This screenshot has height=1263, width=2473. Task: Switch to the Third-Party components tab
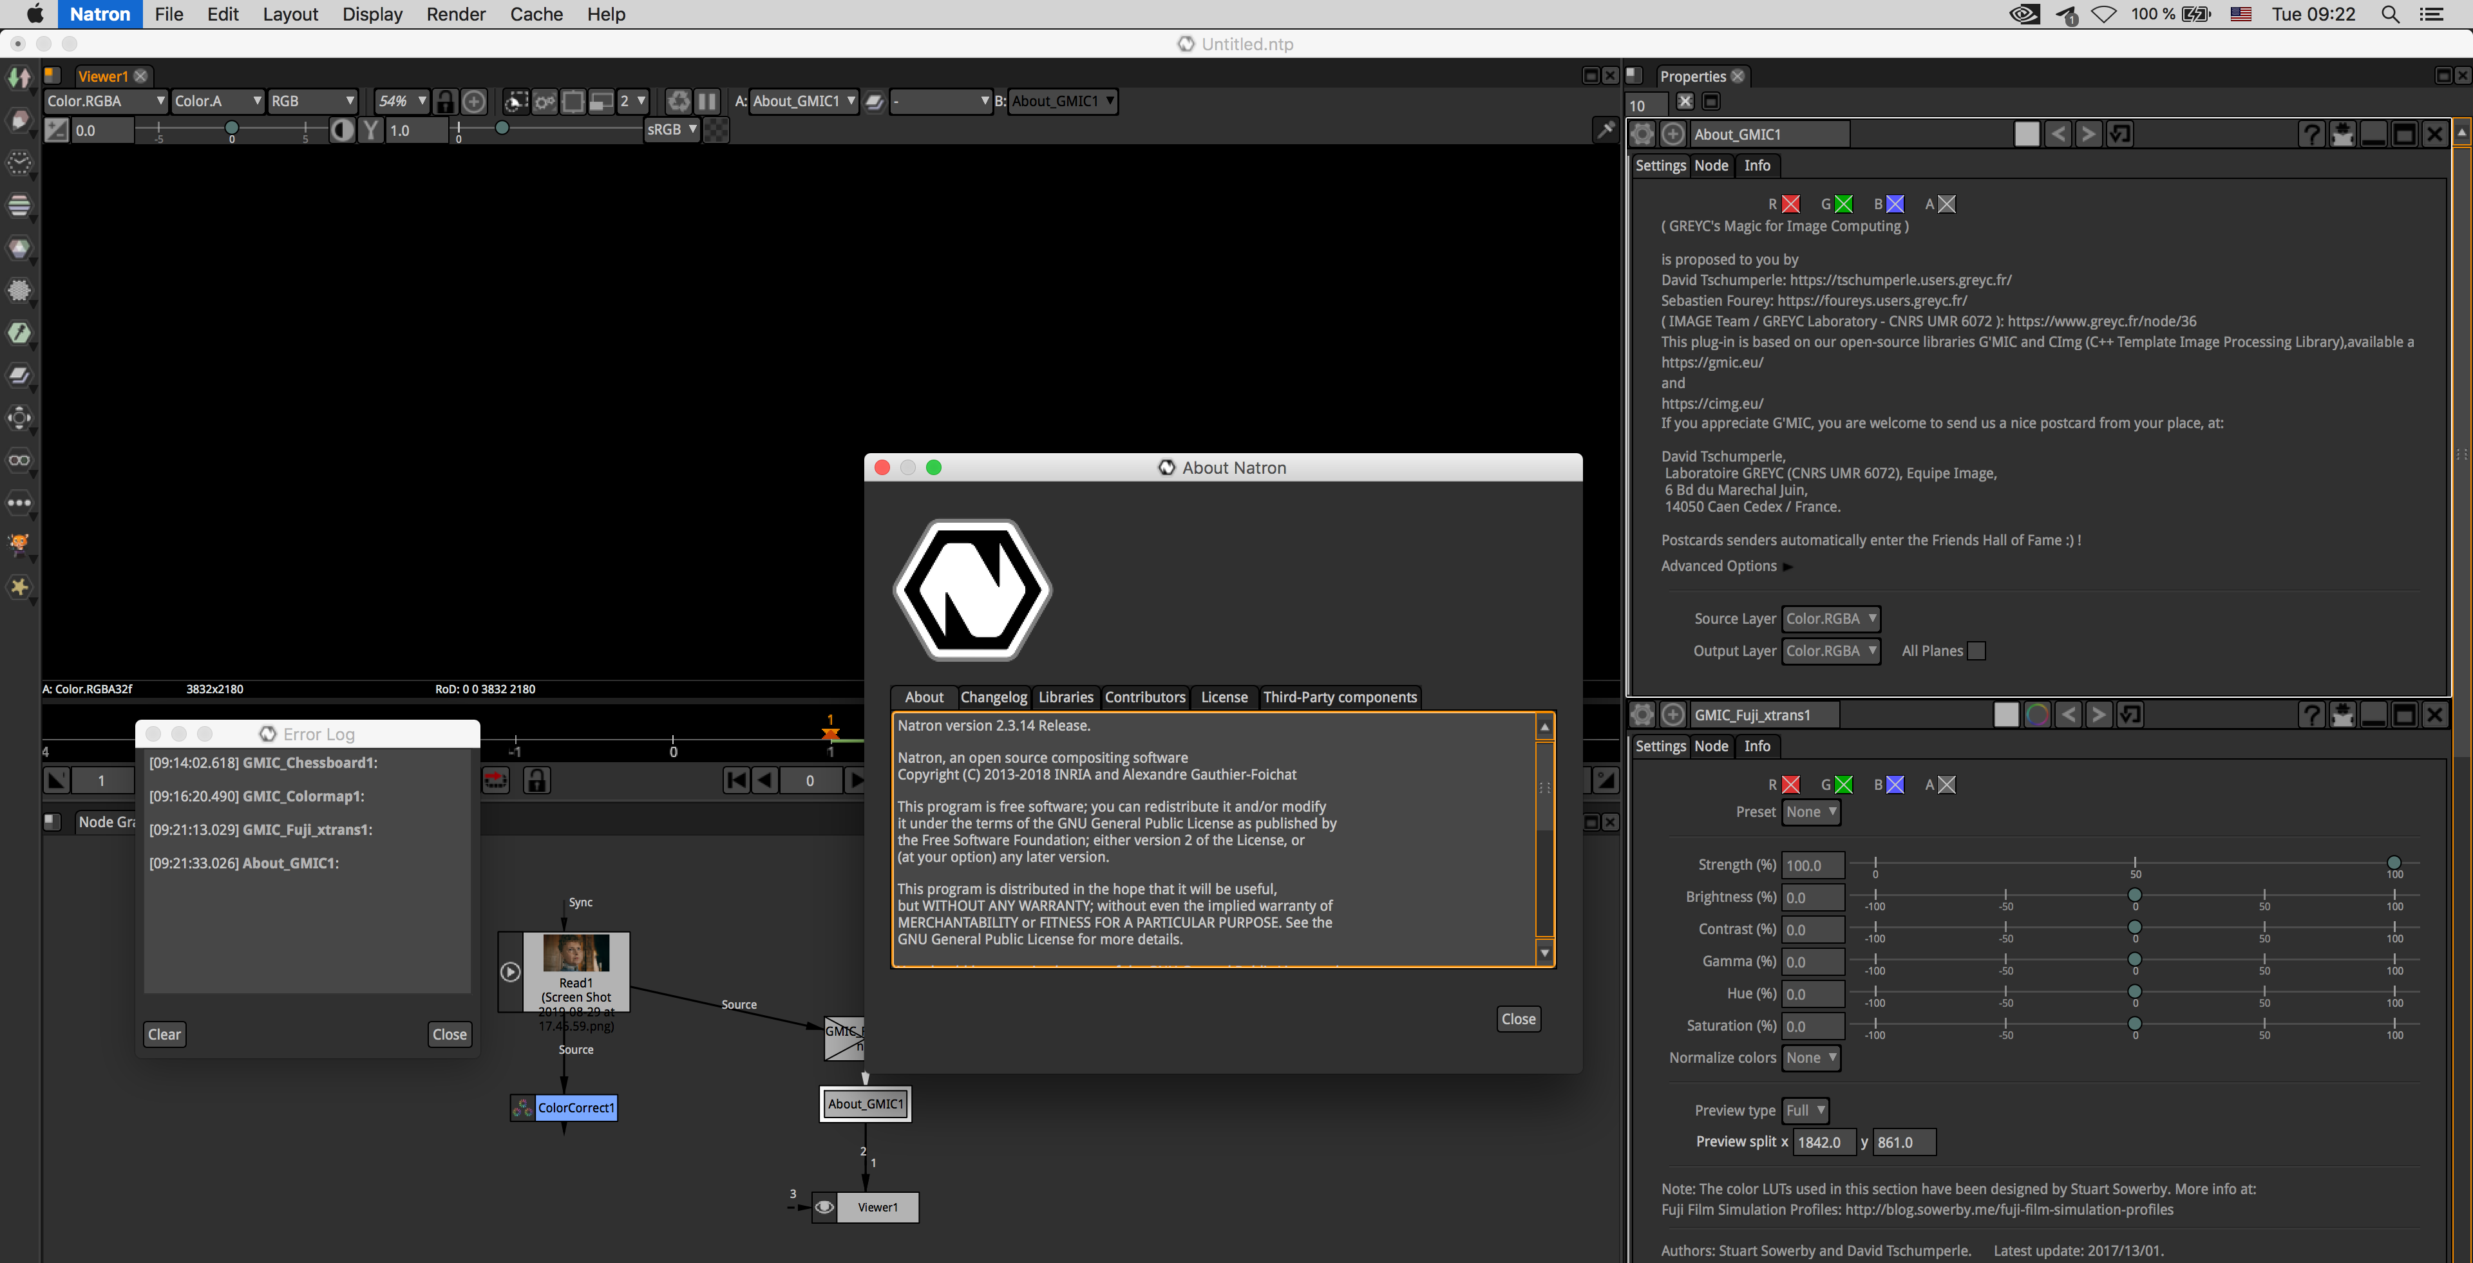(1340, 698)
